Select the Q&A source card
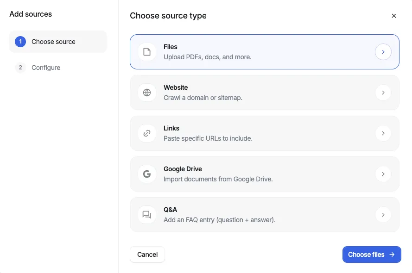 tap(264, 215)
